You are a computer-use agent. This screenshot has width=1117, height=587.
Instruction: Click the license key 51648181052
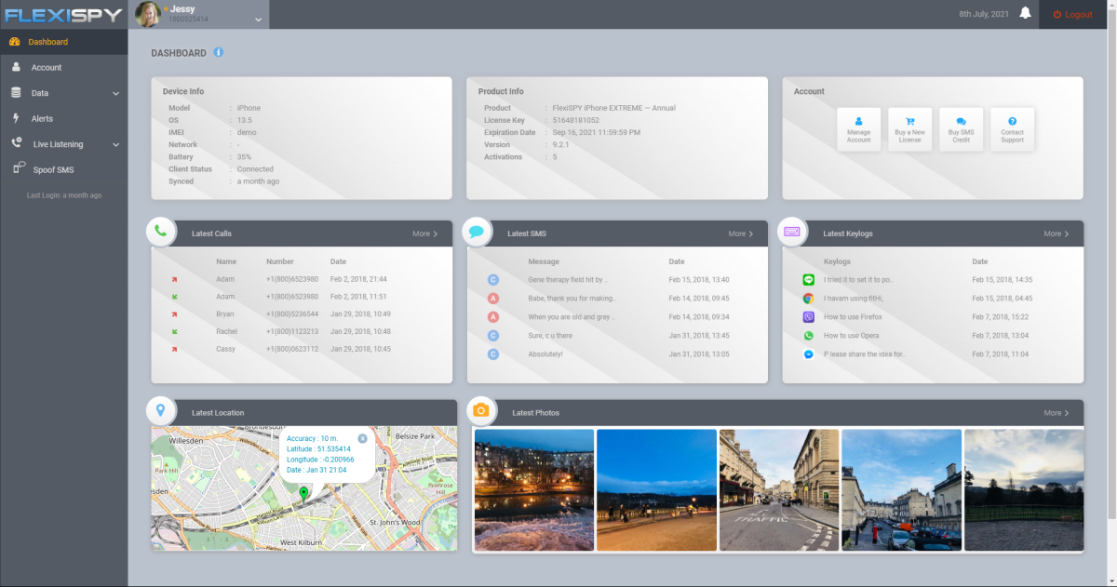[576, 120]
